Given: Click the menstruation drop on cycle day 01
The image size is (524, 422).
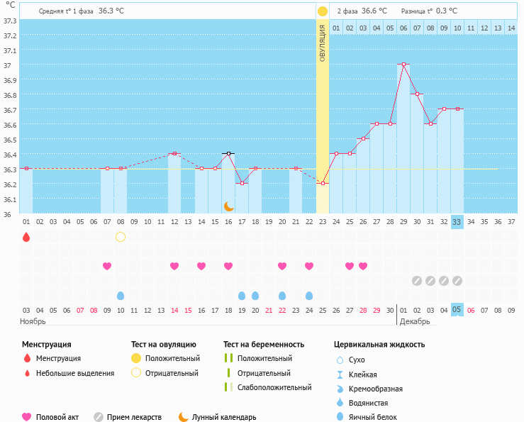Looking at the screenshot, I should tap(26, 237).
